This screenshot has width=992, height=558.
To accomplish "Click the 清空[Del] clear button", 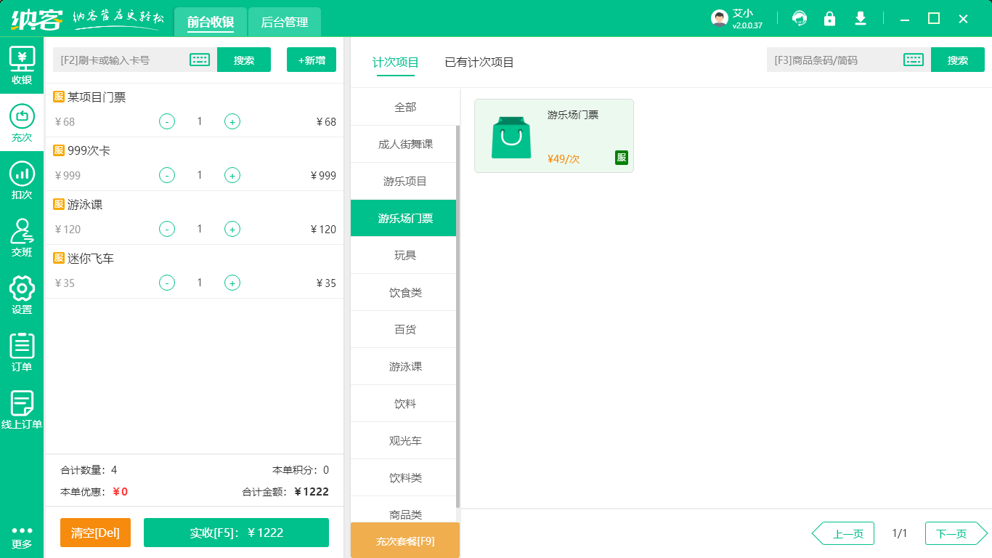I will click(95, 533).
